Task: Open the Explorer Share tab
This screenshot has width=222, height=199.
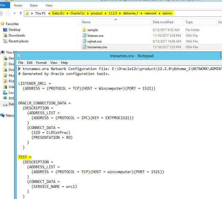Action: (x=34, y=5)
